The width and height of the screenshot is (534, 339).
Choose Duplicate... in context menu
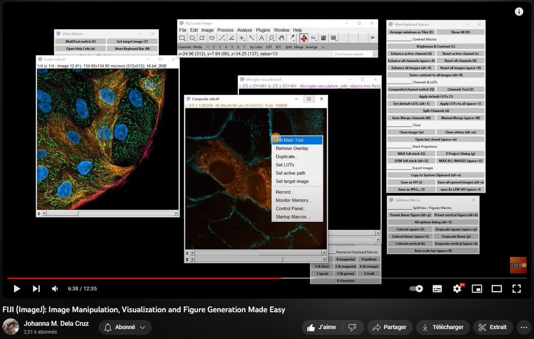pos(297,157)
